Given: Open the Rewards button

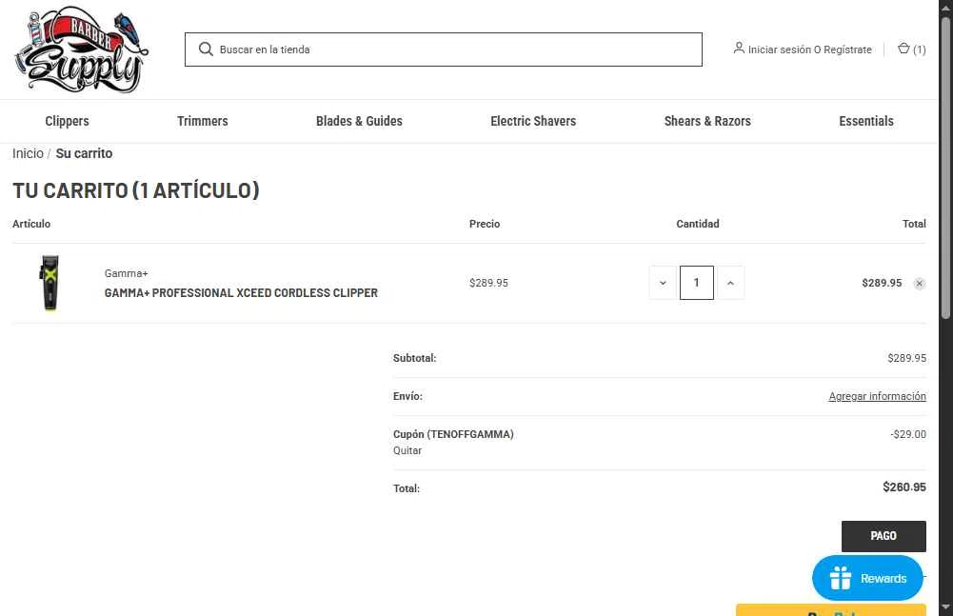Looking at the screenshot, I should pos(867,578).
